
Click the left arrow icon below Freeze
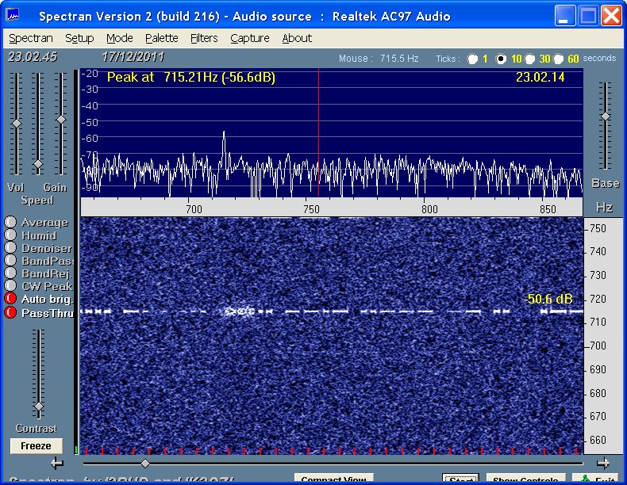(x=57, y=464)
